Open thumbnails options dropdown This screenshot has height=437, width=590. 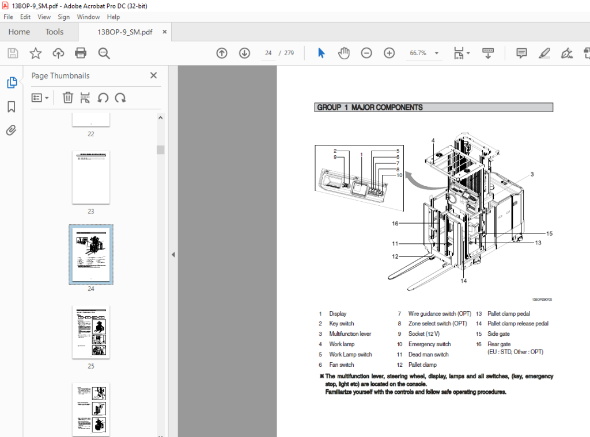point(40,98)
